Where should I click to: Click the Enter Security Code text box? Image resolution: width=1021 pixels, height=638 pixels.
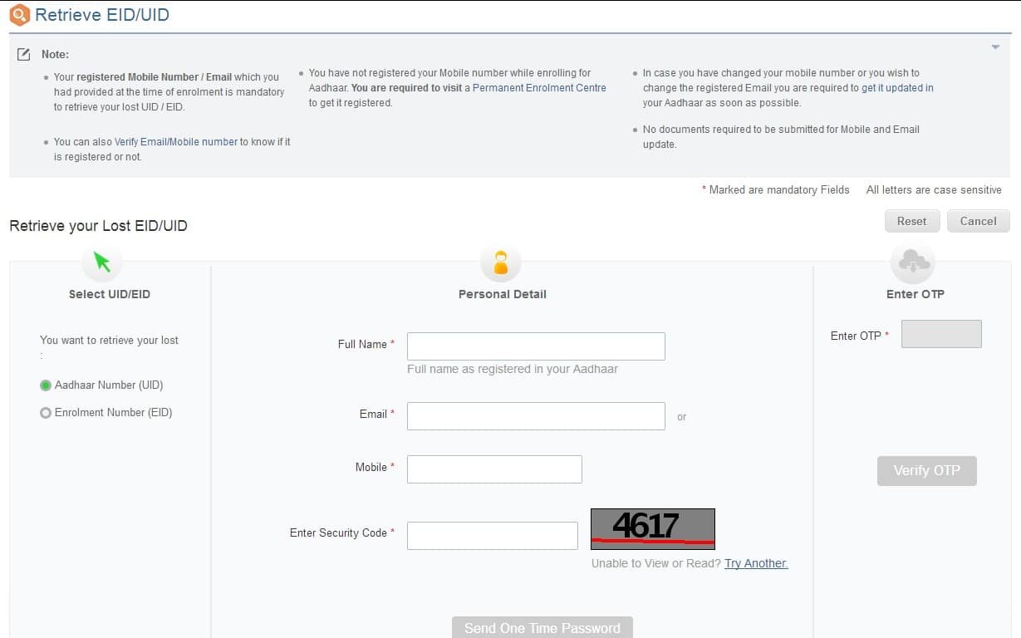tap(492, 536)
